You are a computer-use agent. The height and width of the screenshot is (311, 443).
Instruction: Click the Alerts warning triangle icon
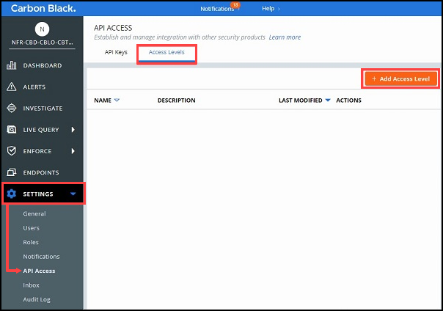(11, 87)
